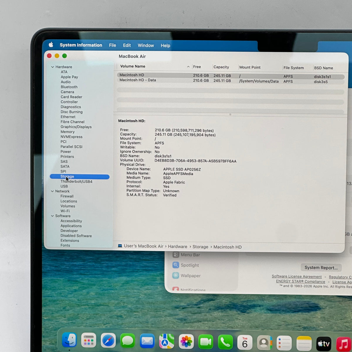Select Wi-Fi under Network
Screen dimensions: 352x352
(65, 211)
